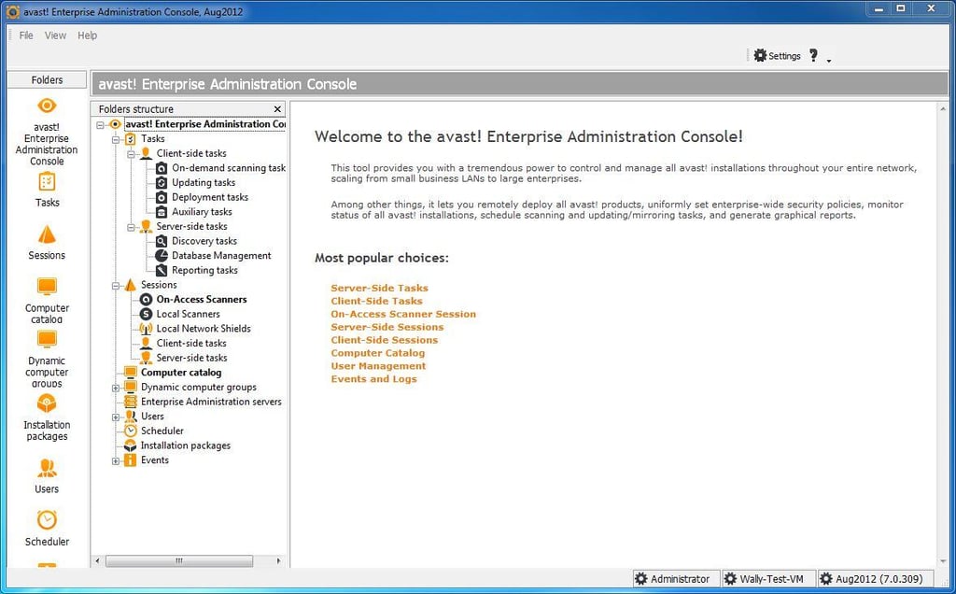Select Server-side tasks under Sessions
The height and width of the screenshot is (594, 956).
tap(191, 358)
